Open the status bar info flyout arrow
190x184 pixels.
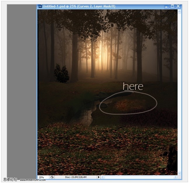pyautogui.click(x=99, y=177)
